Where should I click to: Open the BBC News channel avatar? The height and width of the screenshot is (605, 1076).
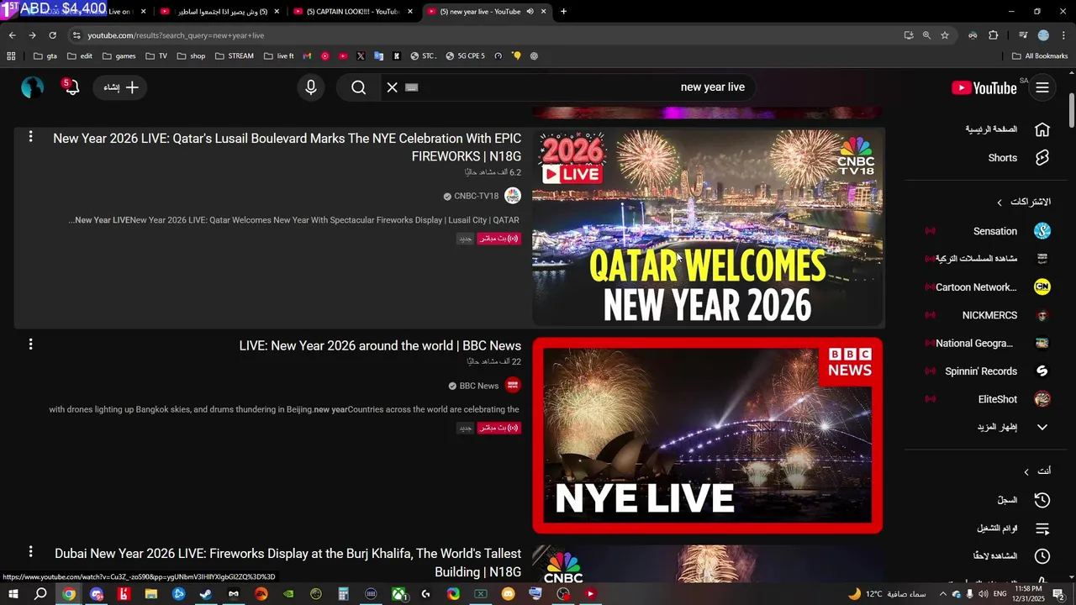[x=513, y=386]
